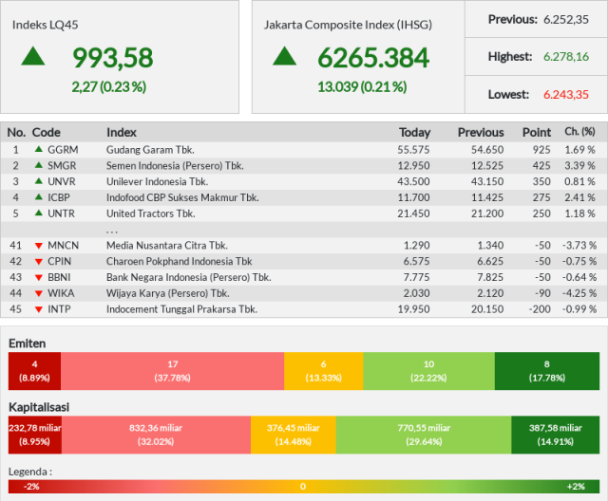Click the BBNI stock code
This screenshot has height=501, width=608.
click(59, 277)
